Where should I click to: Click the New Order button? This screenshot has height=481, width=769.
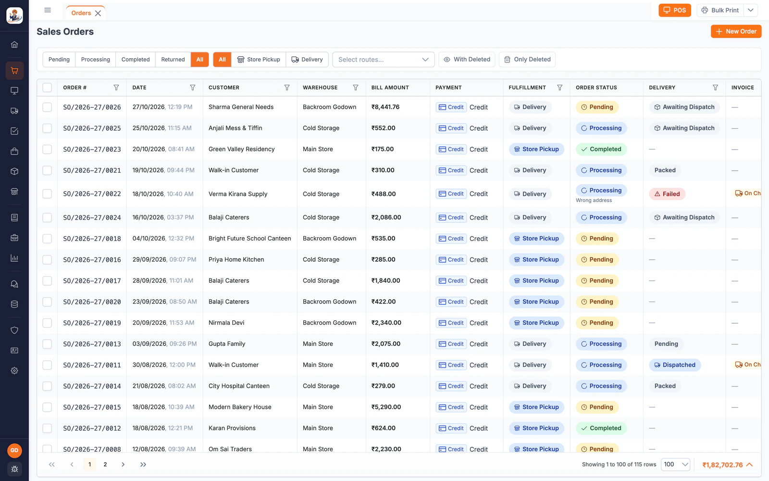pyautogui.click(x=736, y=31)
